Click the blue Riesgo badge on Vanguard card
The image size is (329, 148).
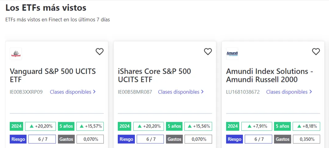tap(18, 139)
